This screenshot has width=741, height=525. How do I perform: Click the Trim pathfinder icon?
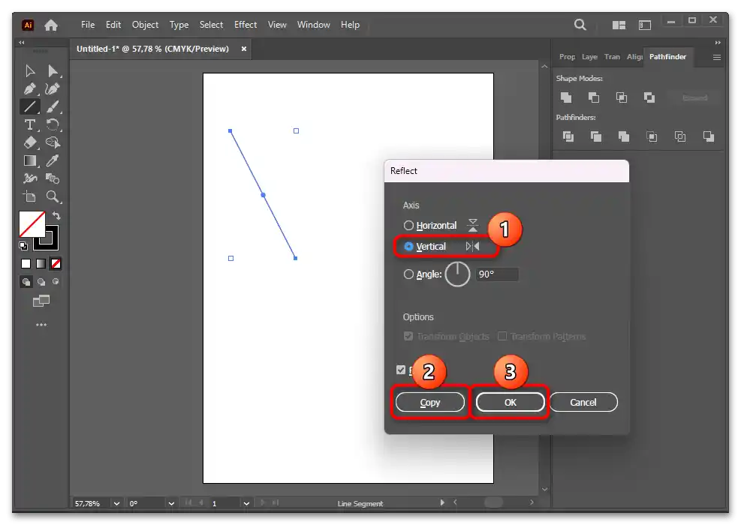pos(596,136)
